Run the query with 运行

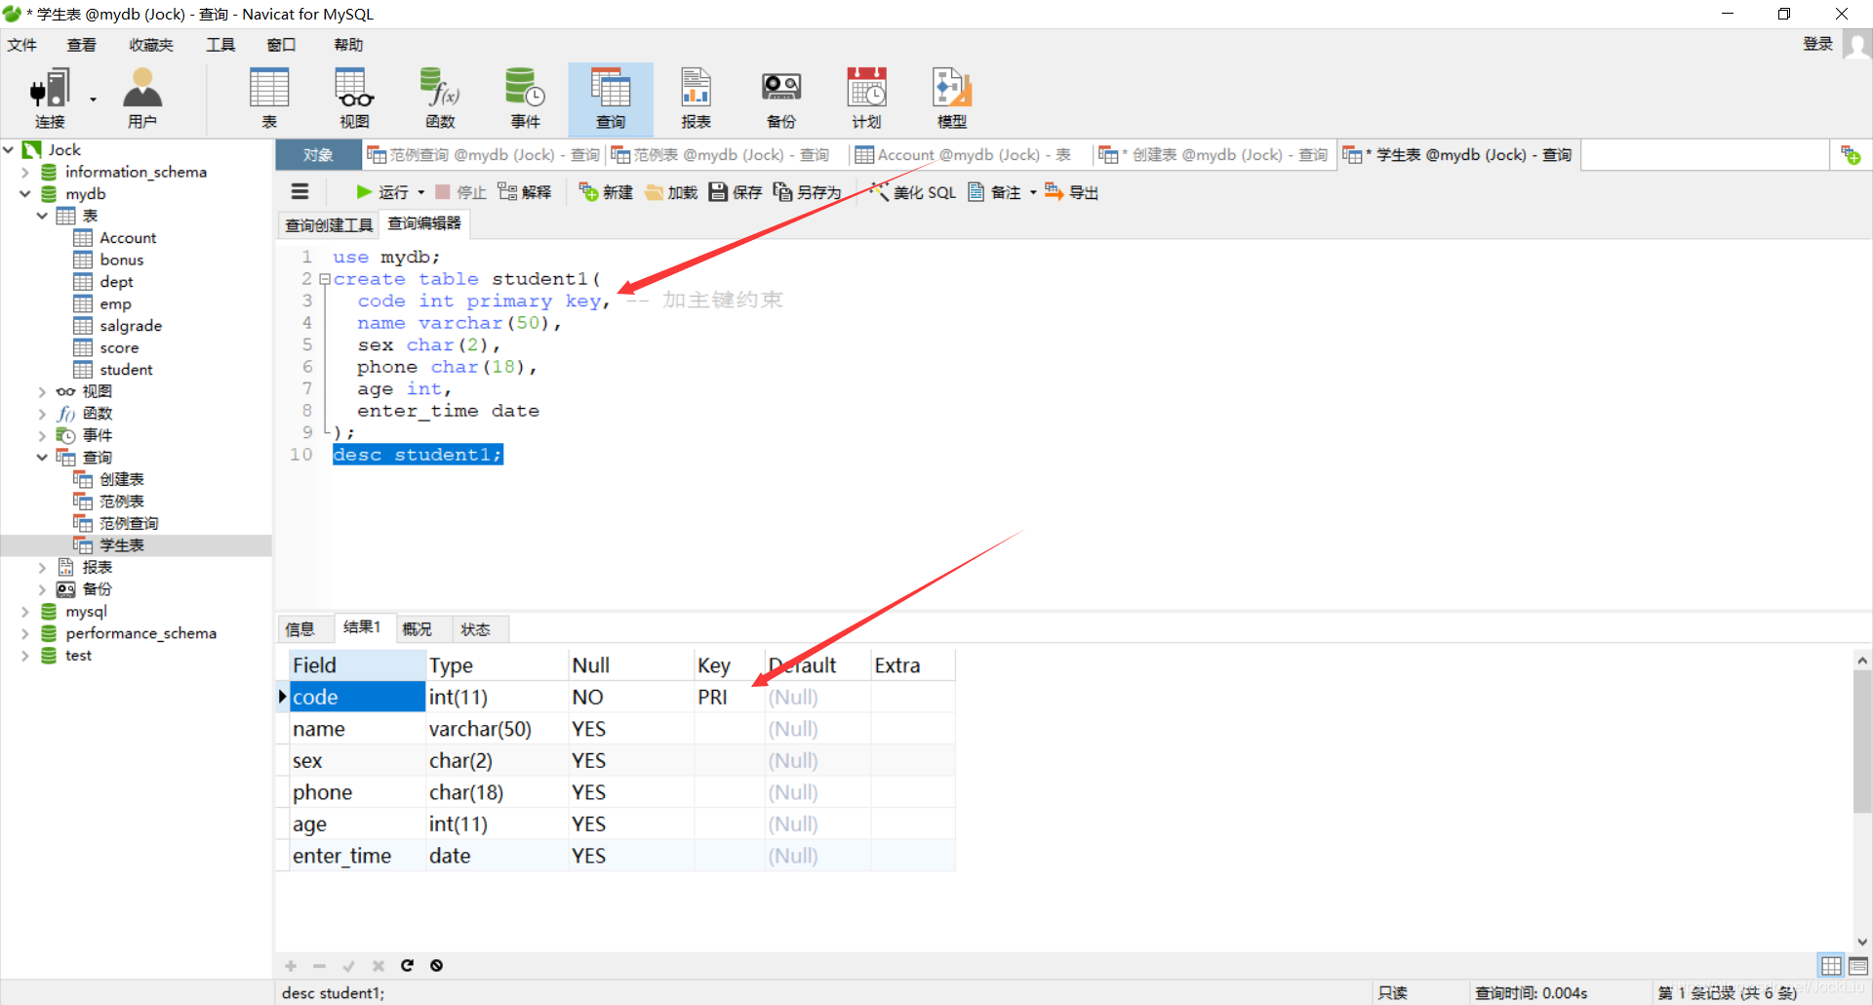click(382, 192)
